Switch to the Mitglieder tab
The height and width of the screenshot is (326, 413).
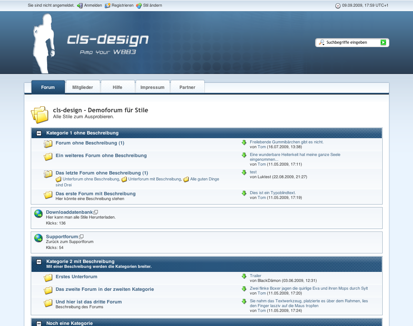click(x=83, y=87)
